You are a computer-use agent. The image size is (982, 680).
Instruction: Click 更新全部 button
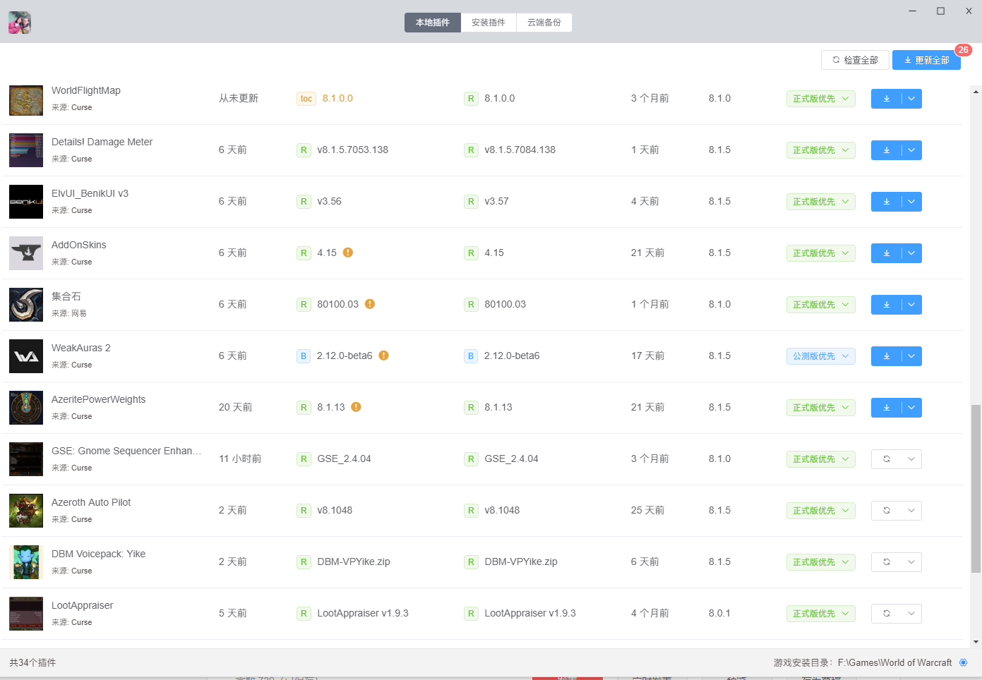926,60
